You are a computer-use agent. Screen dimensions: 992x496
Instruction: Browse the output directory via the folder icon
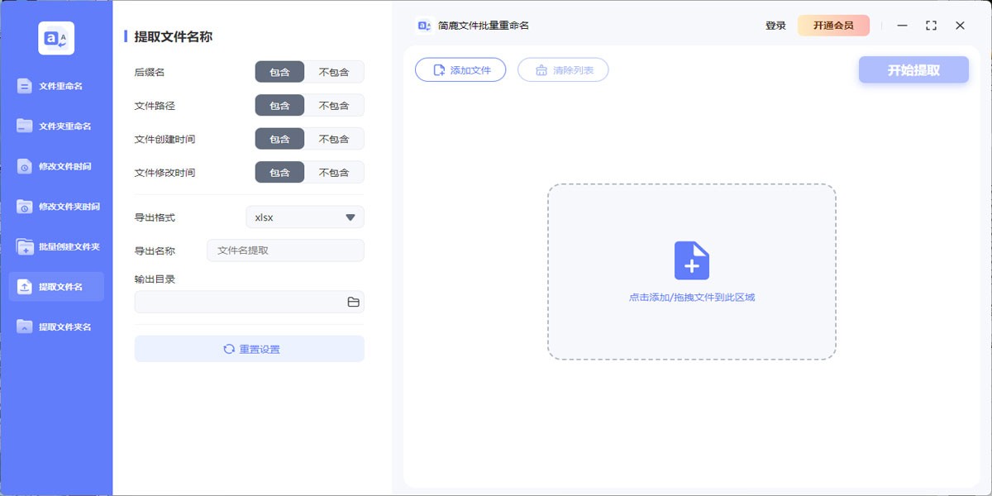pos(353,303)
